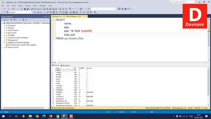Expand the Server Objects node

(4, 30)
